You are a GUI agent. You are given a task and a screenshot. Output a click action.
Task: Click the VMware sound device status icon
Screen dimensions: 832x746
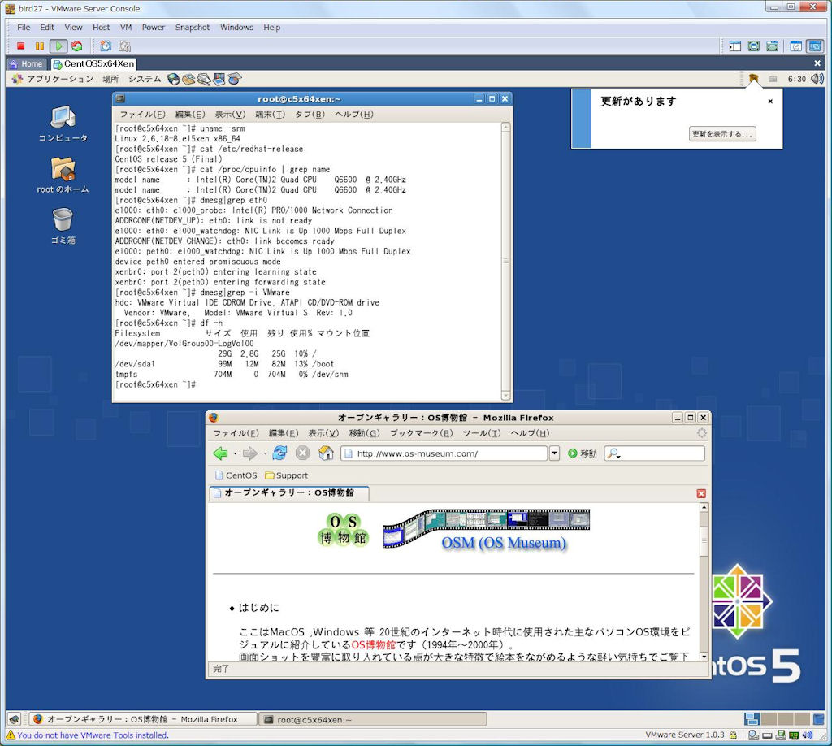[x=808, y=735]
